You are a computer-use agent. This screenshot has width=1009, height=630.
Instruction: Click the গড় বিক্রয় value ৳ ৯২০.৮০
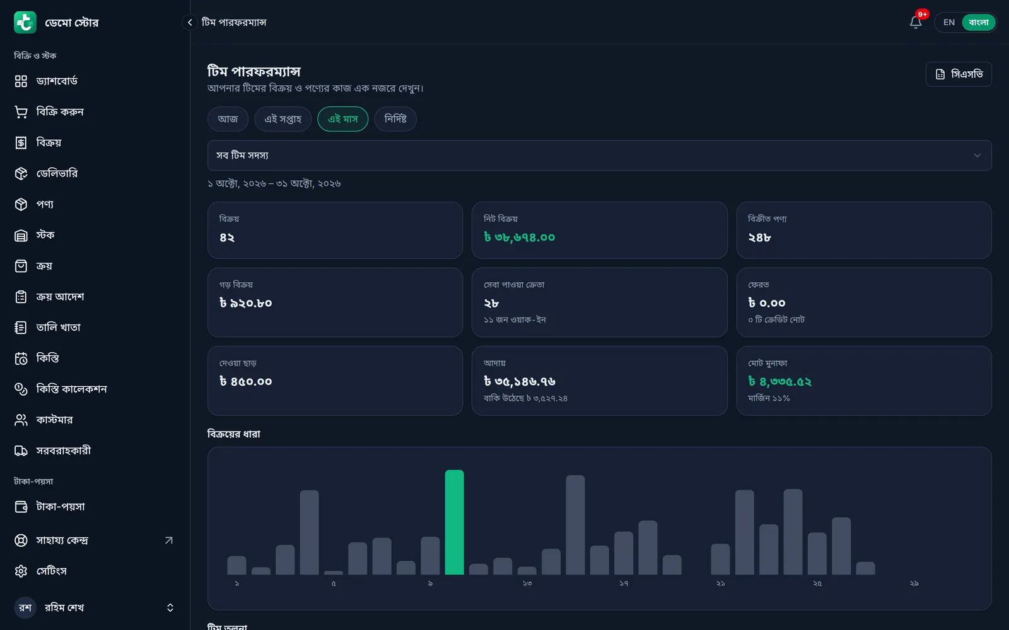pyautogui.click(x=246, y=303)
